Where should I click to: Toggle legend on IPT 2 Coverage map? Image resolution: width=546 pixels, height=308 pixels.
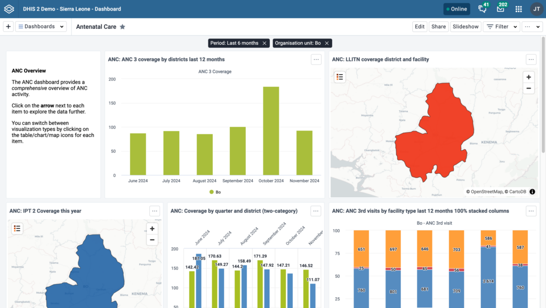point(17,229)
